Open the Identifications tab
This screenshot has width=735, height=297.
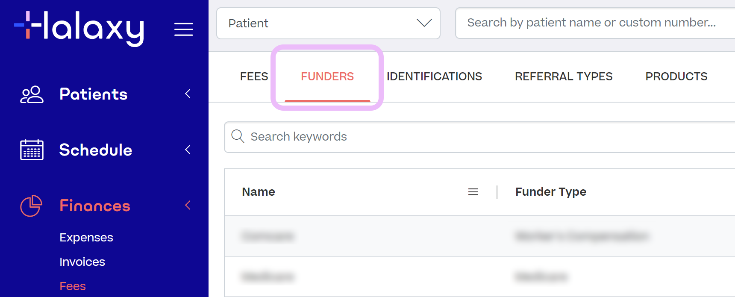pos(434,76)
